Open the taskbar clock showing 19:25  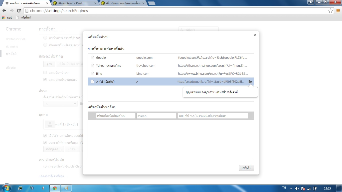pyautogui.click(x=327, y=188)
